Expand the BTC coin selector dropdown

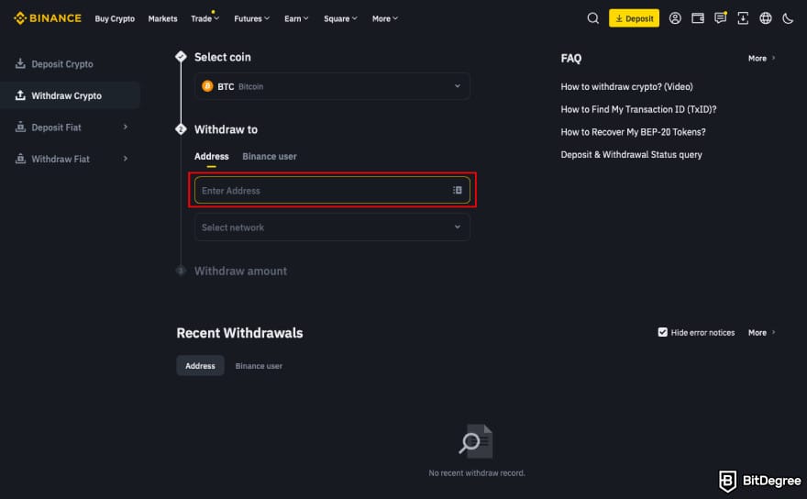tap(332, 86)
